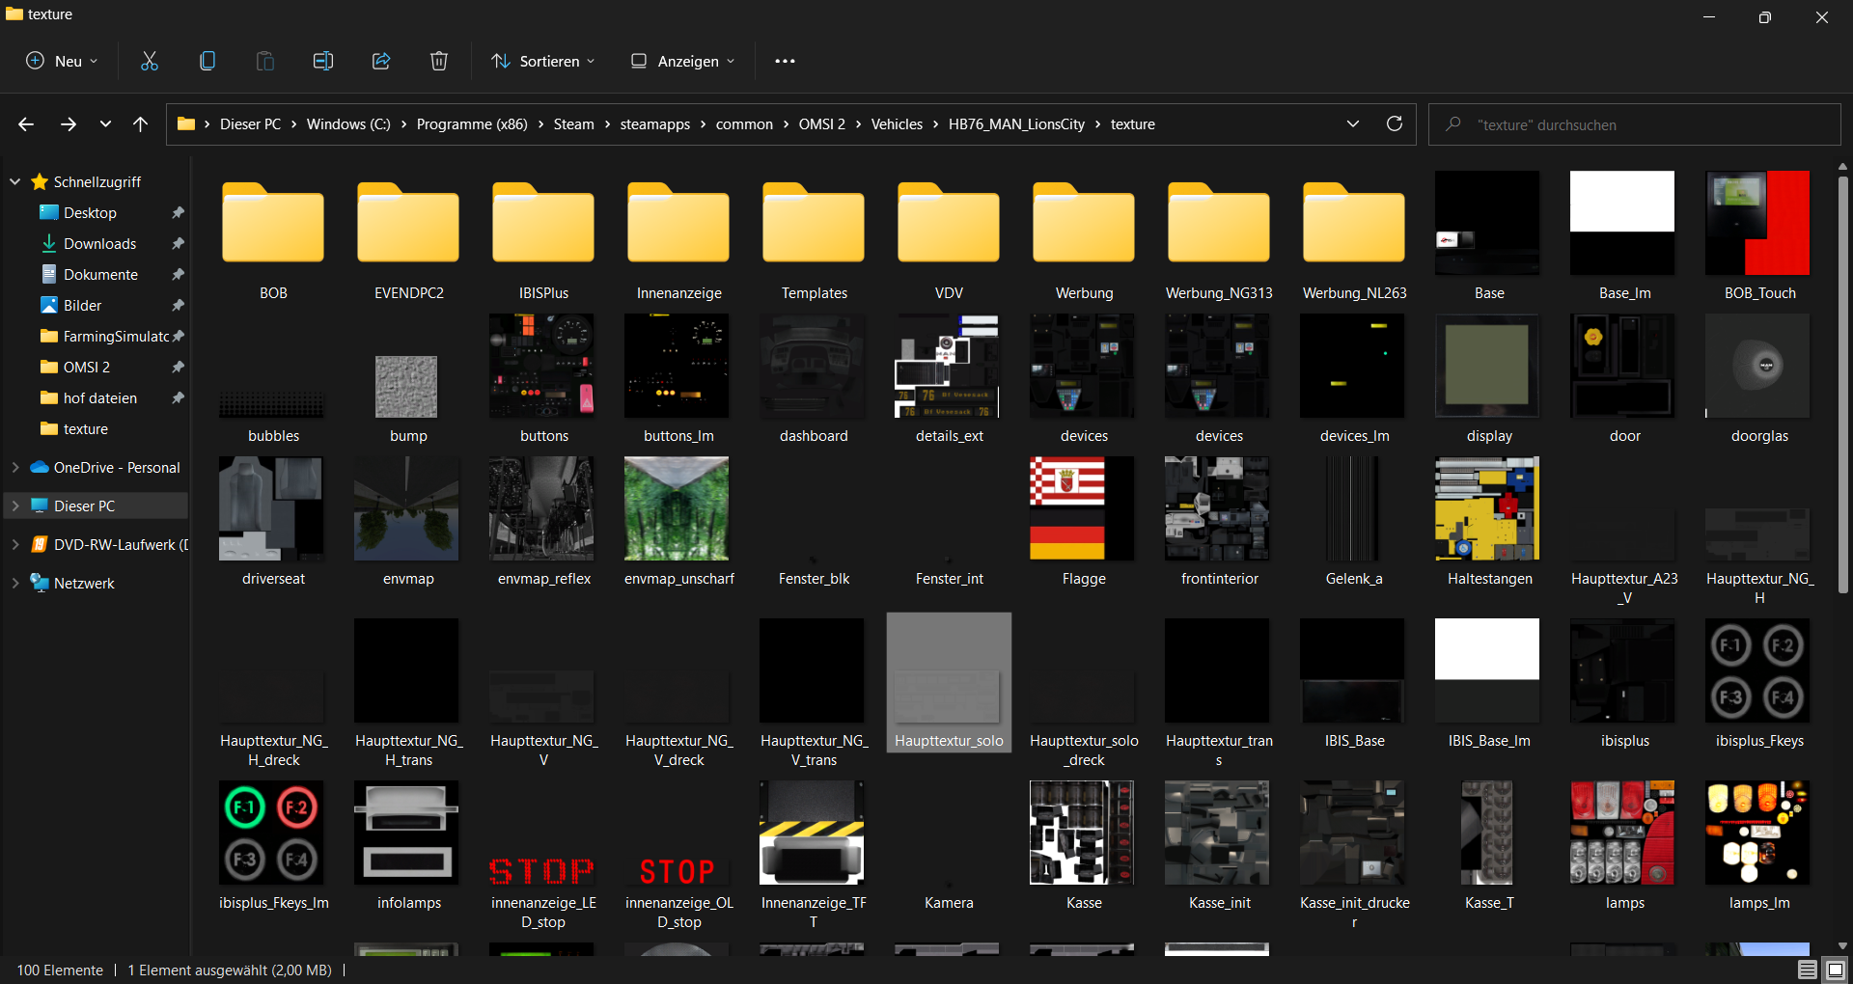Open the Sortieren dropdown menu
1853x984 pixels.
click(542, 61)
